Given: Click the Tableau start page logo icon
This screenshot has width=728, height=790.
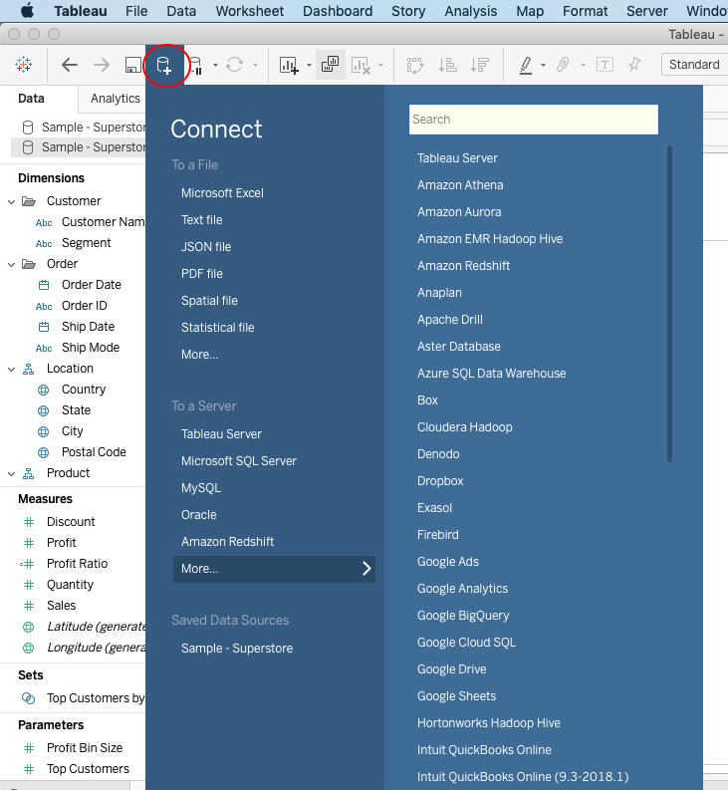Looking at the screenshot, I should tap(23, 65).
